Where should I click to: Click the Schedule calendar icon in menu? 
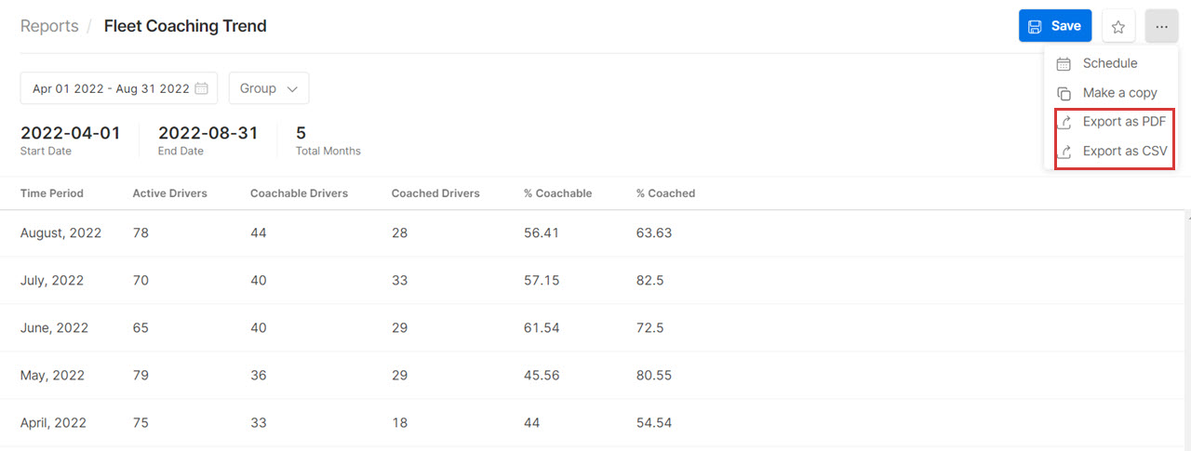(1064, 64)
